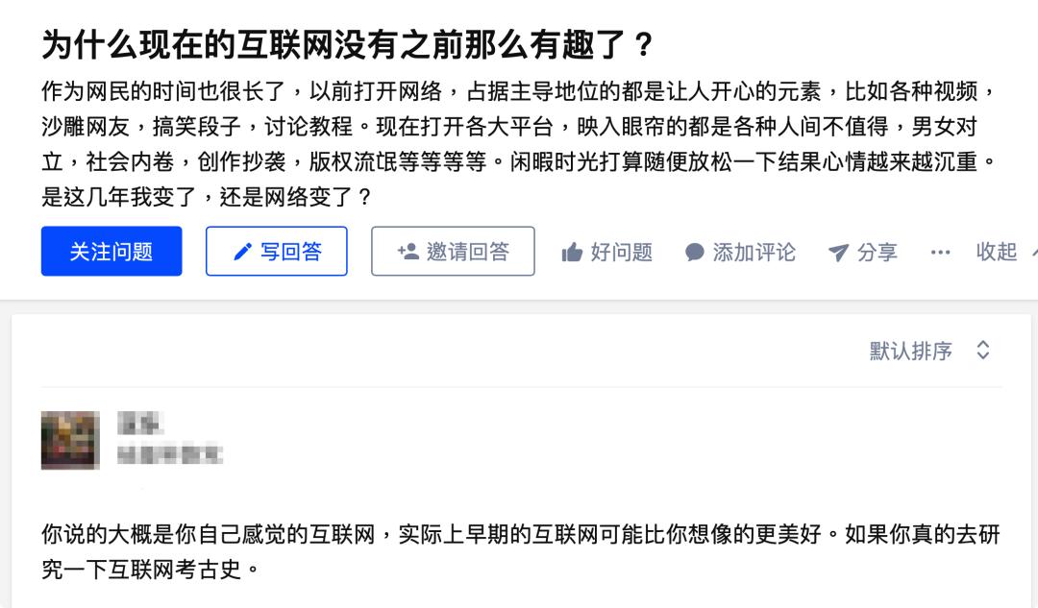Image resolution: width=1038 pixels, height=608 pixels.
Task: Click the thumbs-up icon next to 好问题
Action: 574,252
